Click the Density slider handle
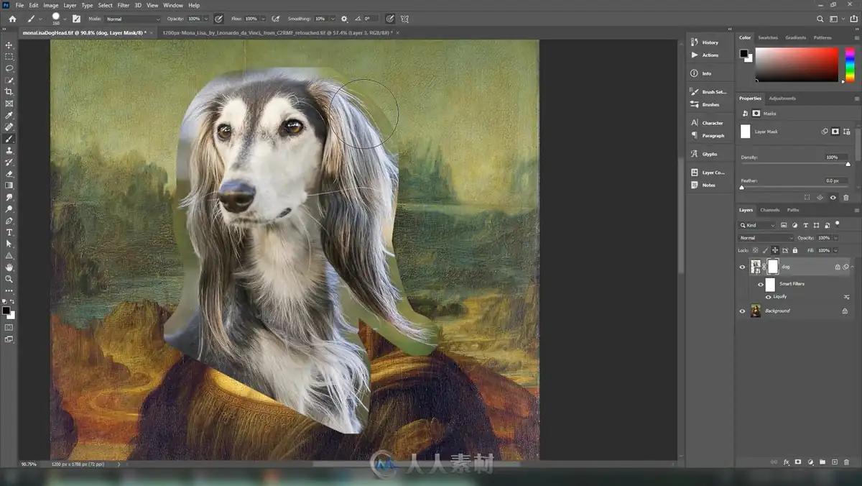This screenshot has height=486, width=862. [848, 164]
